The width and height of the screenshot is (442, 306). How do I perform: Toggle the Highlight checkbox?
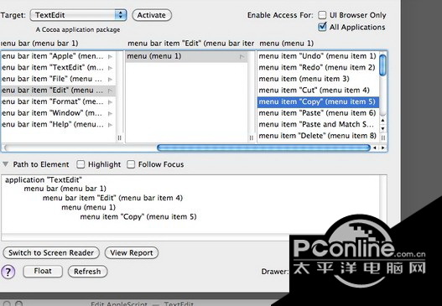point(81,164)
